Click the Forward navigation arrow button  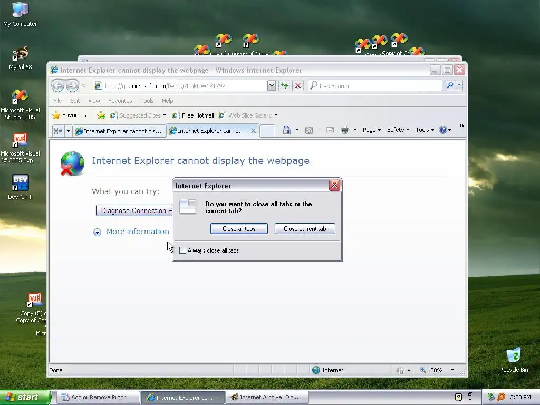click(x=72, y=85)
